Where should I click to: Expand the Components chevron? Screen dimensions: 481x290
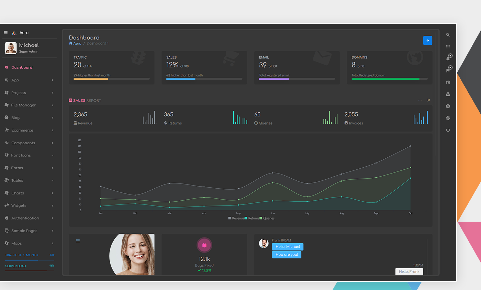[53, 143]
